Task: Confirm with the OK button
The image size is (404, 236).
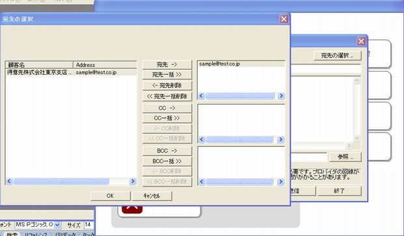Action: (111, 196)
